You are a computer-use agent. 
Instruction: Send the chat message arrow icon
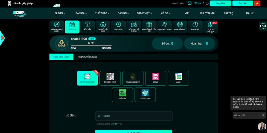coord(263,115)
